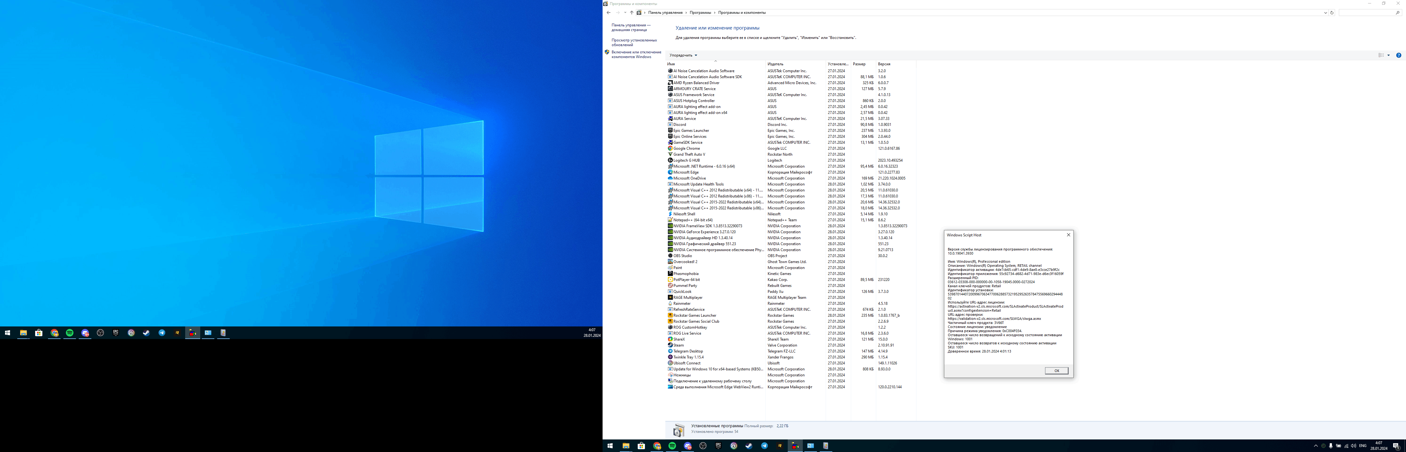
Task: Open Spotify on the taskbar with system tray
Action: tap(672, 446)
